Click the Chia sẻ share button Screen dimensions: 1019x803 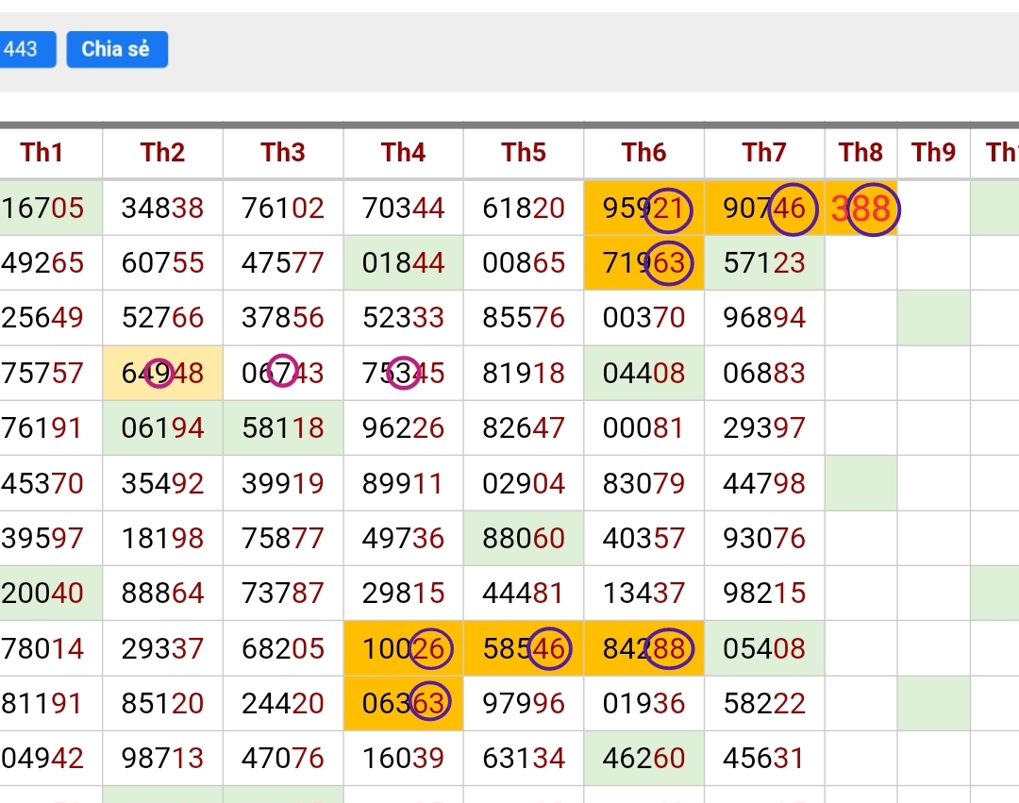click(117, 49)
